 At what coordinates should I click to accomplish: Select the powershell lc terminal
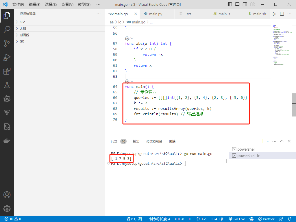click(262, 156)
